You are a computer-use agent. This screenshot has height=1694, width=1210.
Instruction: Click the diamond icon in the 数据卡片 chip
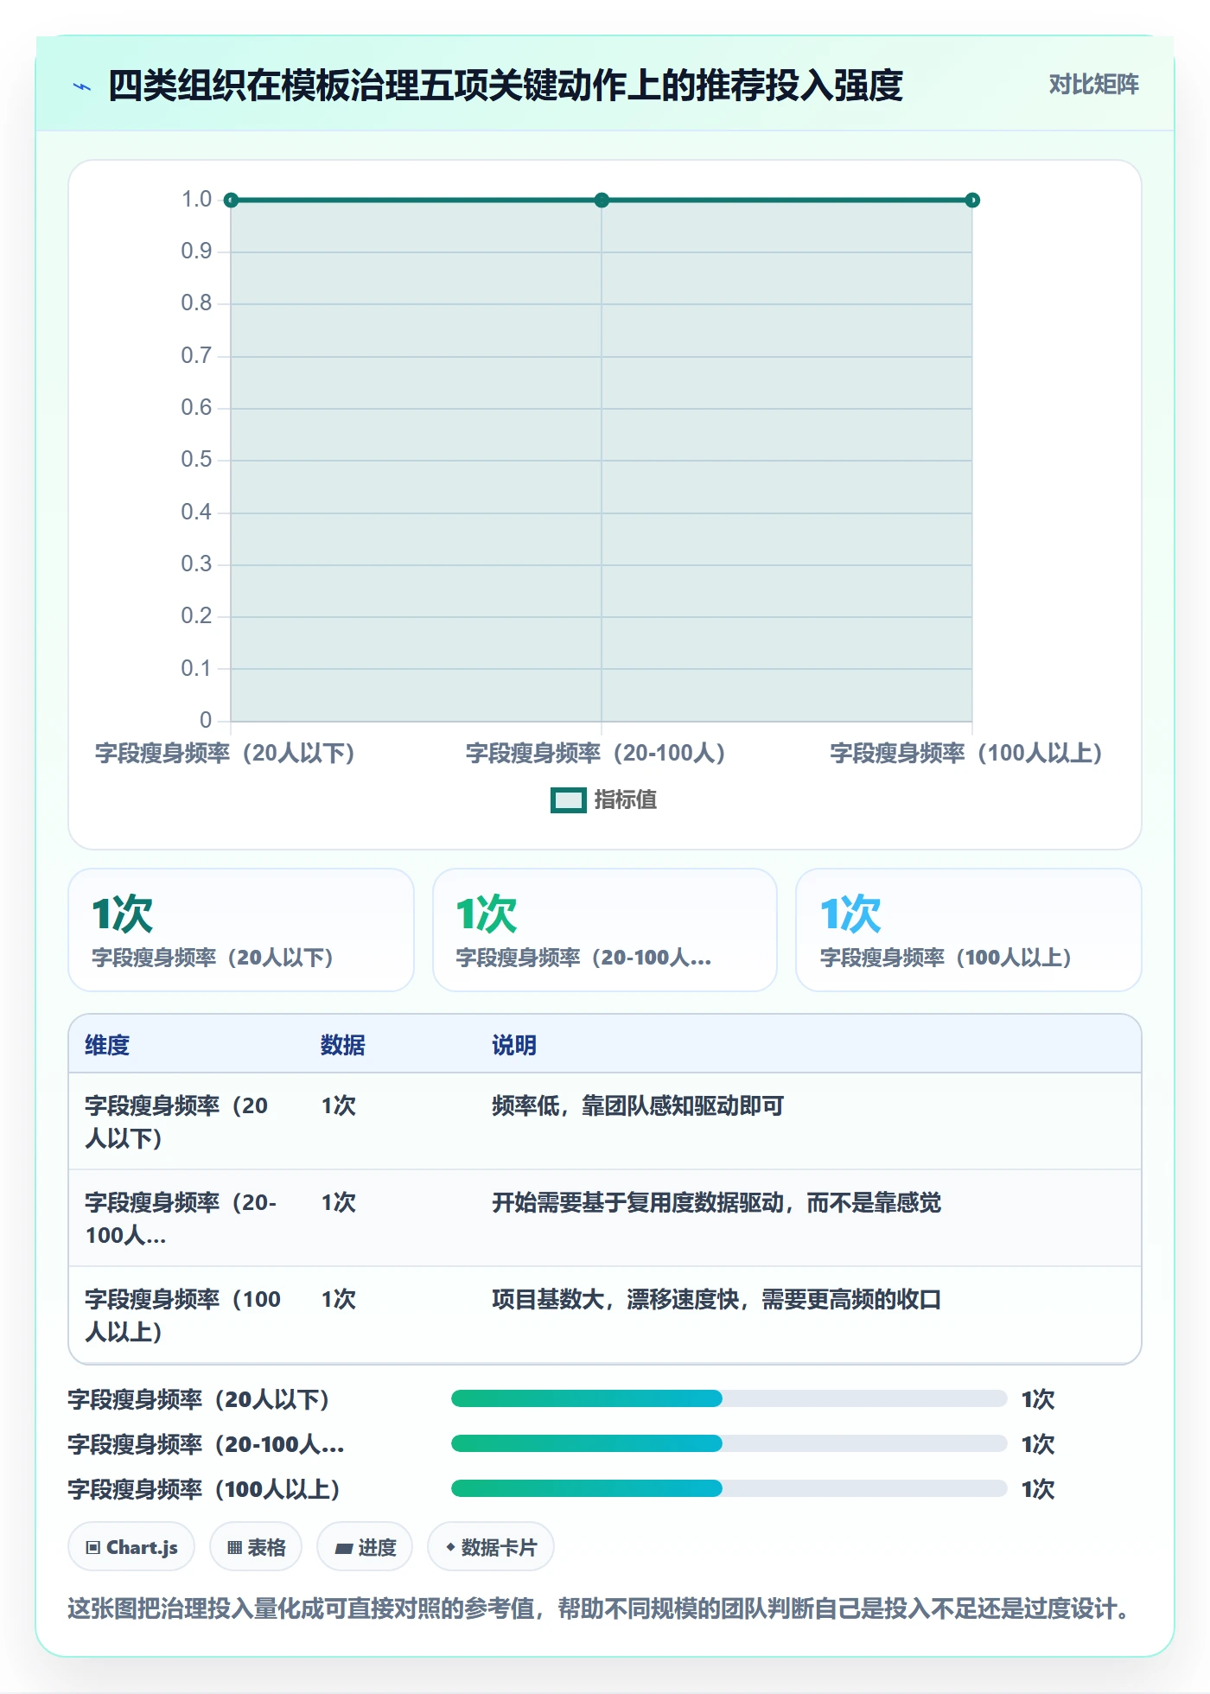450,1547
